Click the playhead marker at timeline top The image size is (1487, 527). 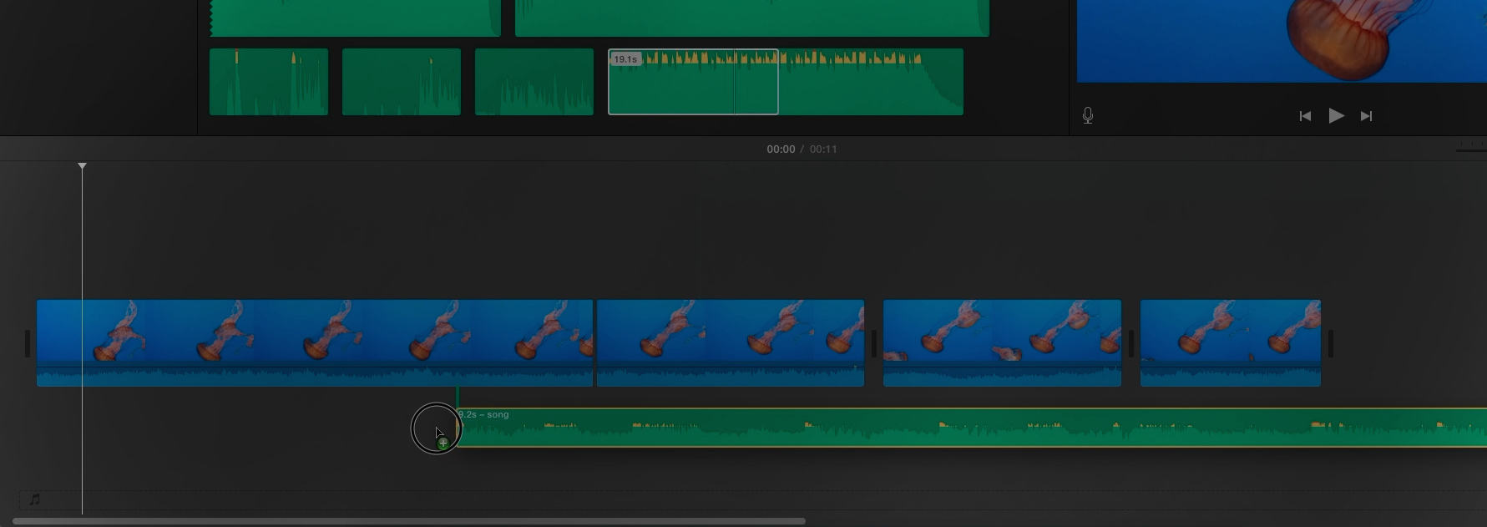(x=82, y=167)
